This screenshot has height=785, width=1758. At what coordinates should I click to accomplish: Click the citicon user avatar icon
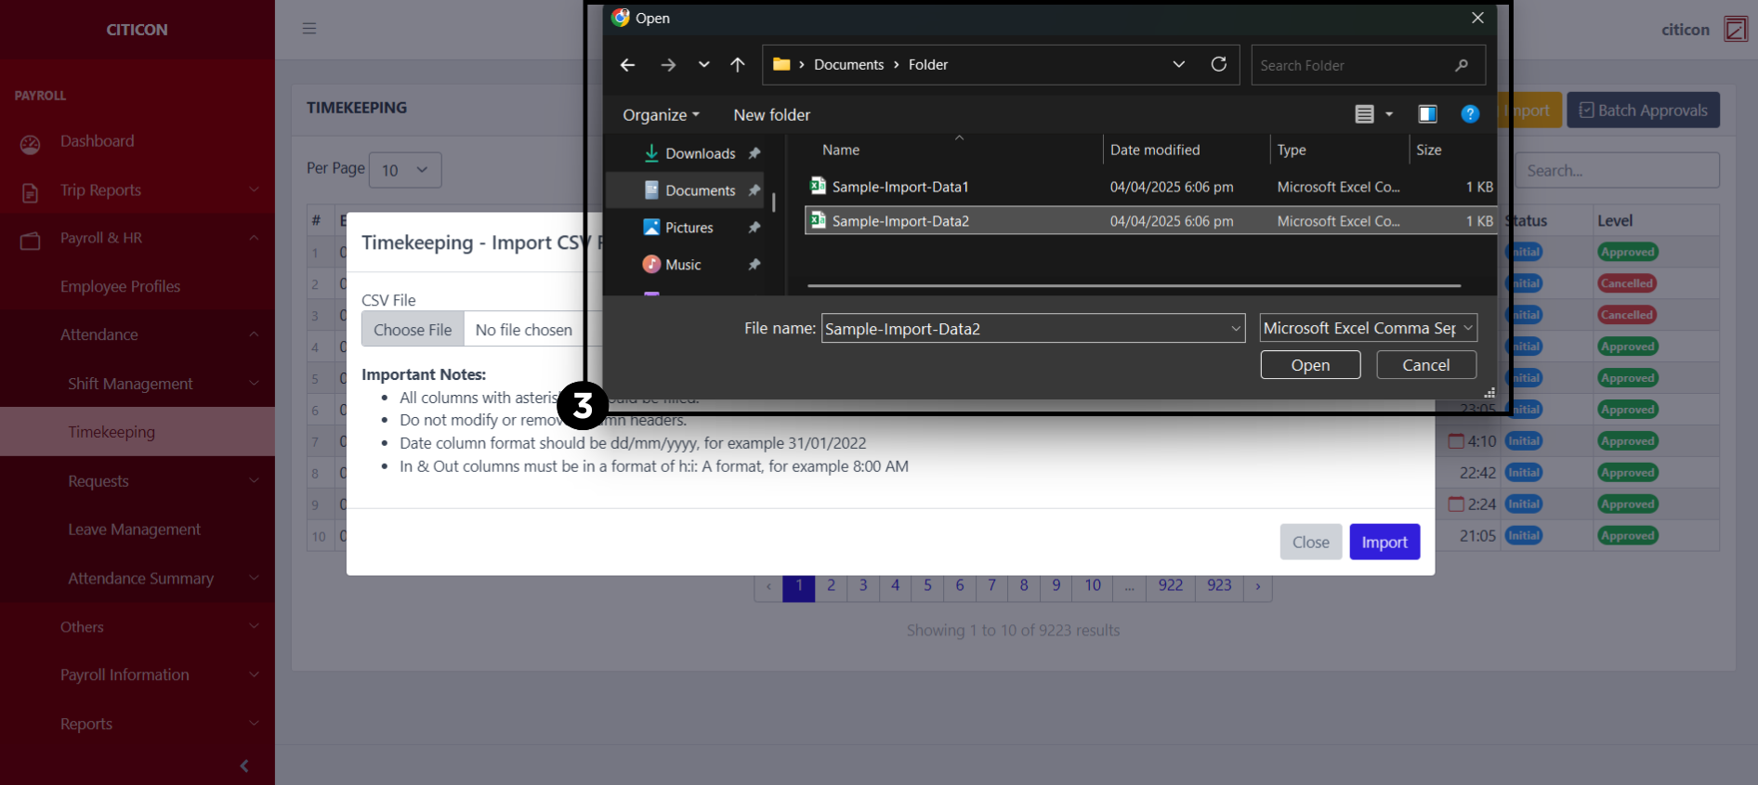coord(1735,29)
